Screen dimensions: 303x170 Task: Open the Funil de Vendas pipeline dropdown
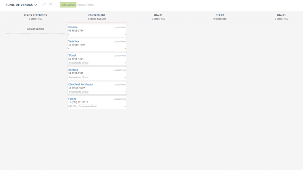(21, 5)
